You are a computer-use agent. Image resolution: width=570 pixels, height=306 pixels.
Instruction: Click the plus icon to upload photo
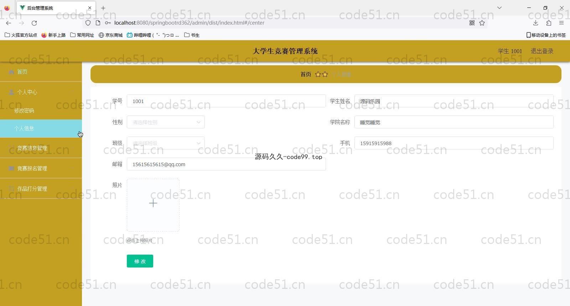tap(153, 203)
